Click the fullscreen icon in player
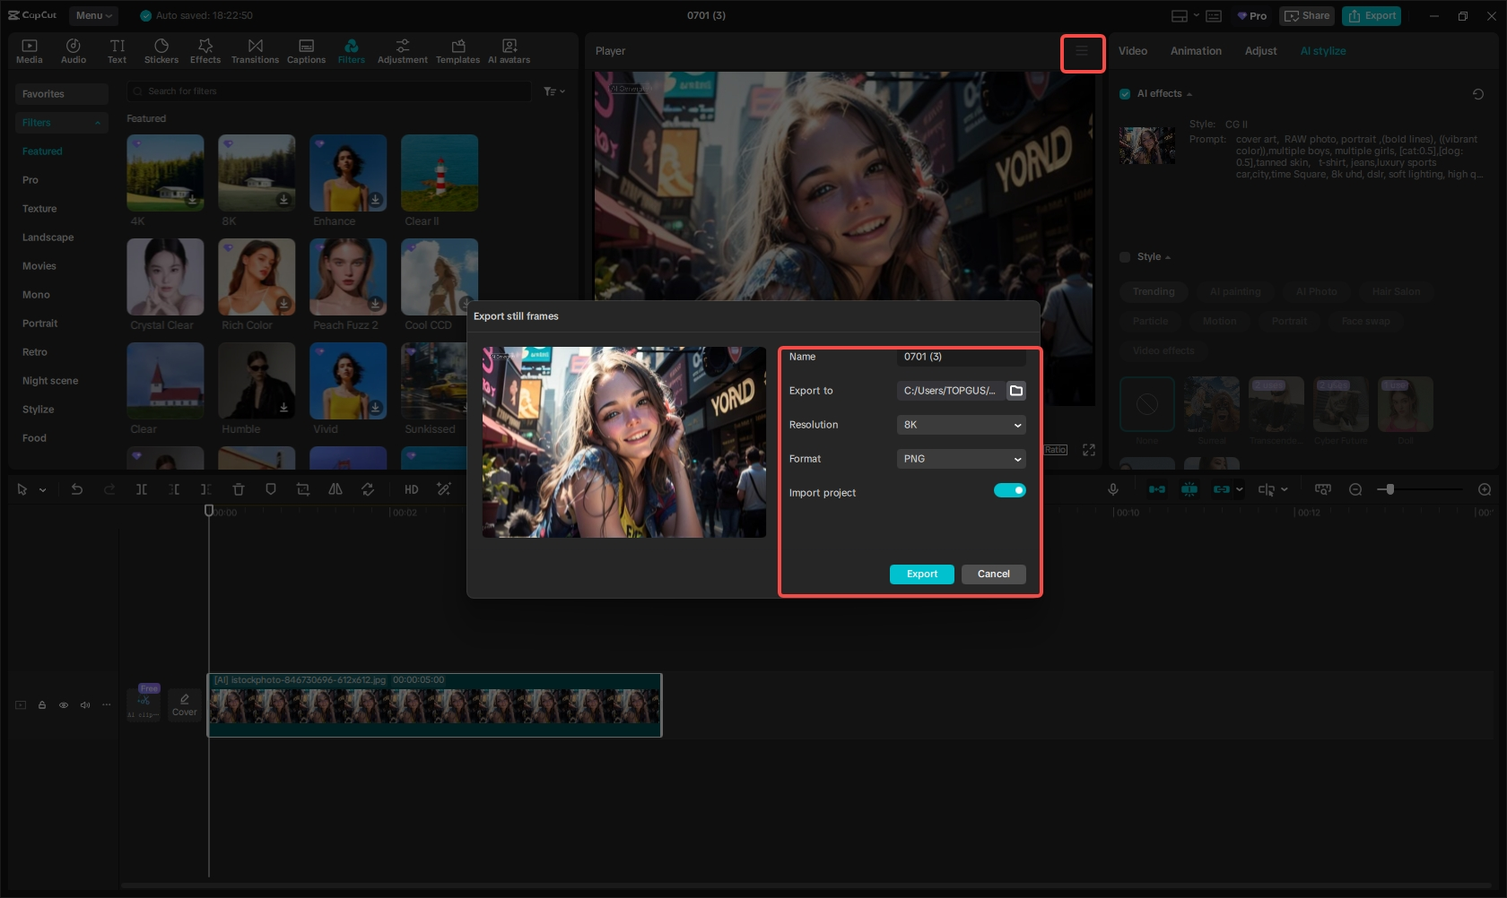Viewport: 1507px width, 898px height. 1089,450
